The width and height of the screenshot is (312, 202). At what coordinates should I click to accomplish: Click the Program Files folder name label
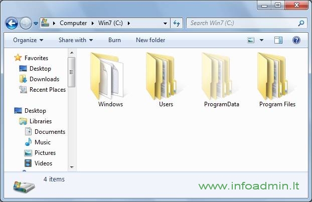(277, 105)
